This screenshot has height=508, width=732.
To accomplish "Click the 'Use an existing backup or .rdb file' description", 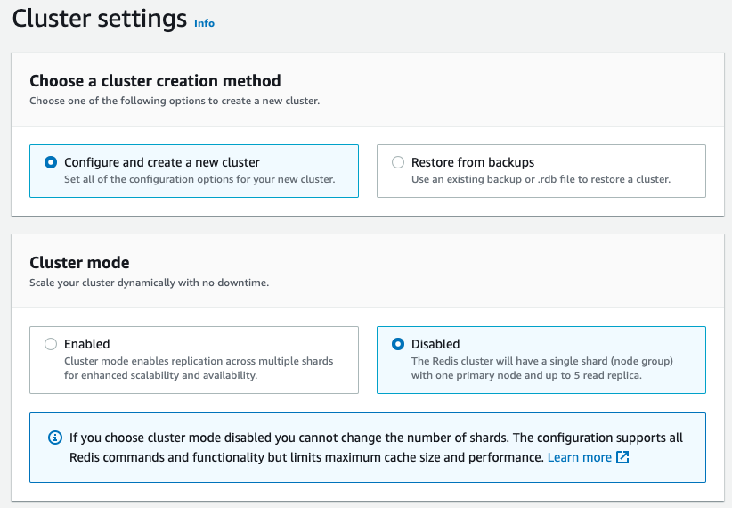I will click(541, 179).
